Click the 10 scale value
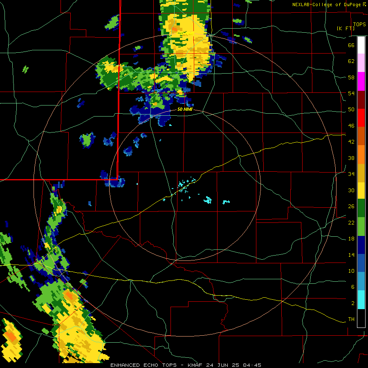The image size is (368, 368). tap(351, 271)
